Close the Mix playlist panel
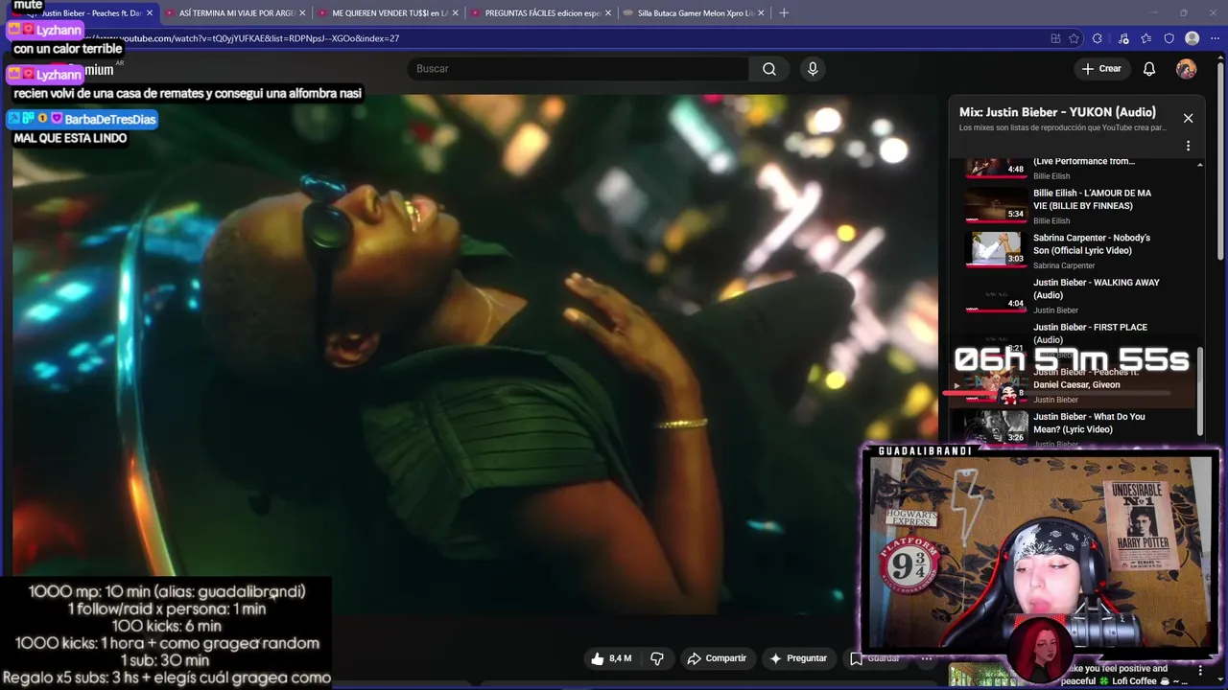1228x690 pixels. pyautogui.click(x=1188, y=118)
